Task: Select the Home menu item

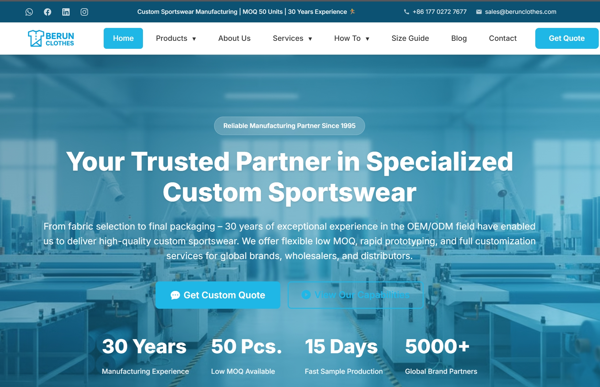Action: [123, 38]
